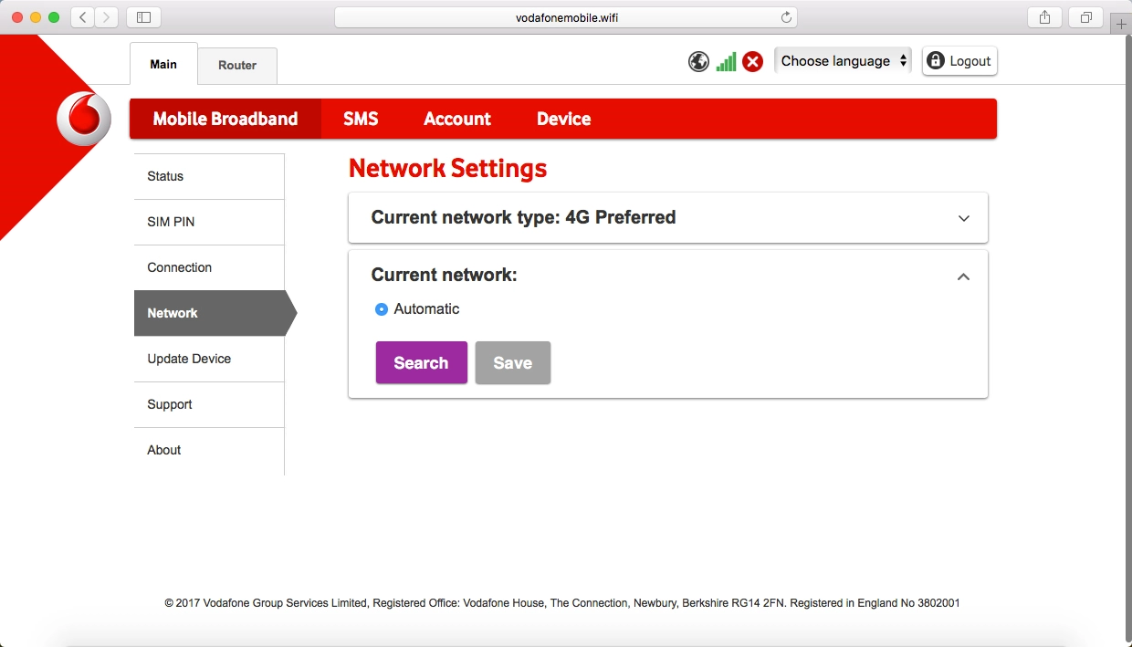
Task: Click the red X disconnected icon
Action: 752,62
